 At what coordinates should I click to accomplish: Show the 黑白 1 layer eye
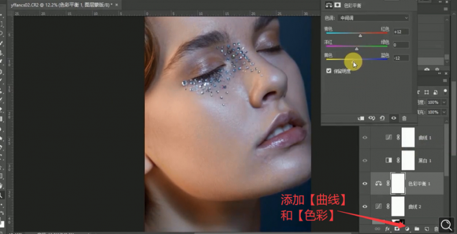click(x=365, y=160)
